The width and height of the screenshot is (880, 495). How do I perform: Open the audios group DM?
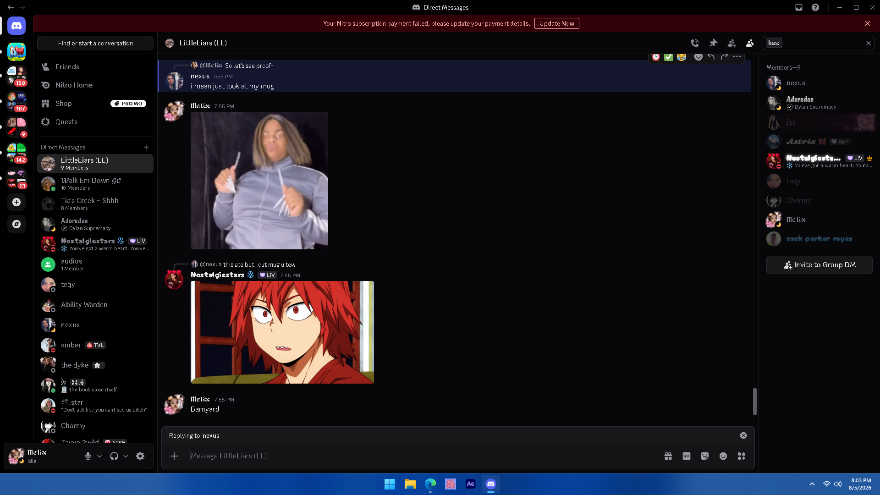point(95,264)
